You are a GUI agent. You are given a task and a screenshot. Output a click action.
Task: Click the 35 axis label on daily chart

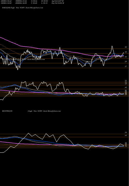126,47
